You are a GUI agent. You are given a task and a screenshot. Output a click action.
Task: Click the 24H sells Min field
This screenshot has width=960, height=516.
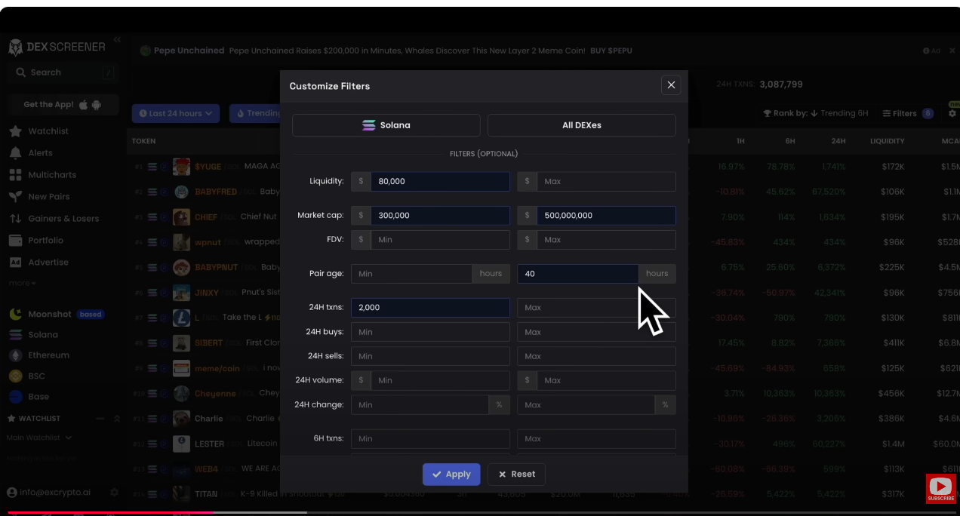point(430,356)
